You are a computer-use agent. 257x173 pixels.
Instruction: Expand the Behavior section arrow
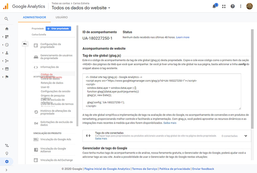3,69
